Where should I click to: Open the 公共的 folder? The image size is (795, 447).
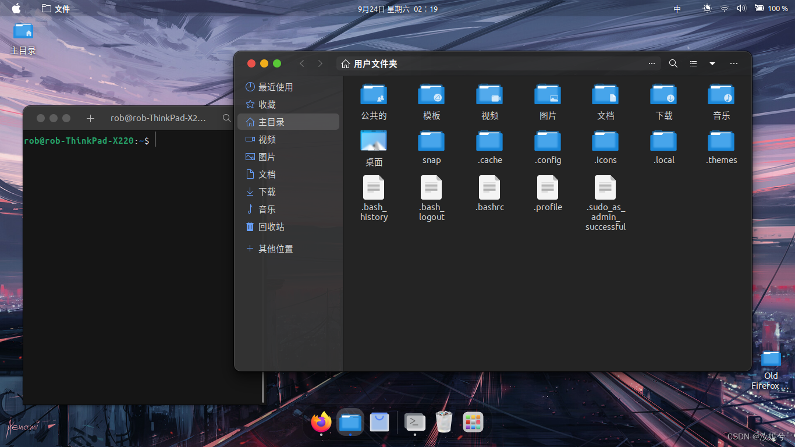coord(374,101)
